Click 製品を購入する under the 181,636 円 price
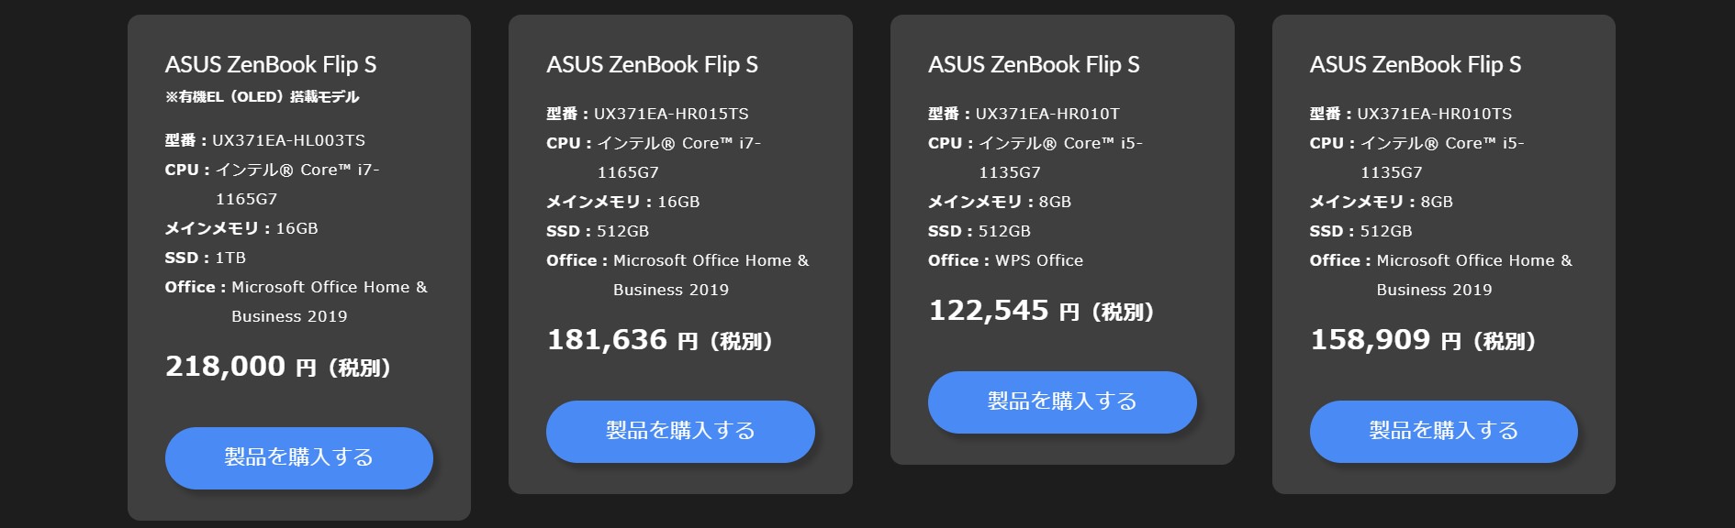The height and width of the screenshot is (528, 1735). pos(680,431)
